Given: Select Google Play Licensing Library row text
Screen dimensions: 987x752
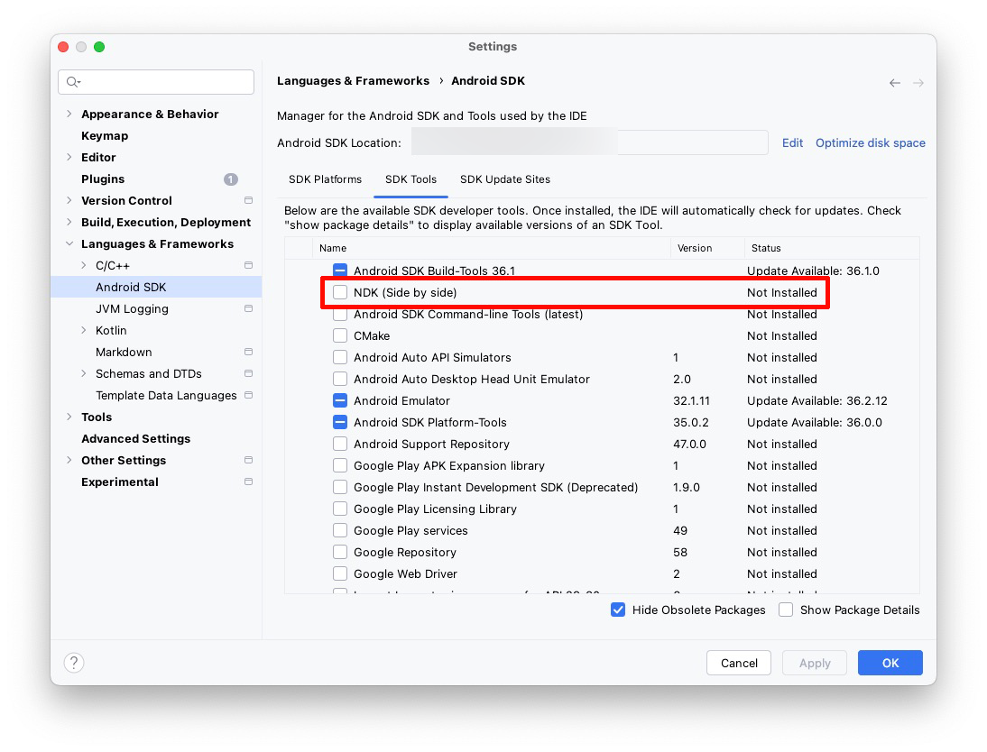Looking at the screenshot, I should point(435,509).
